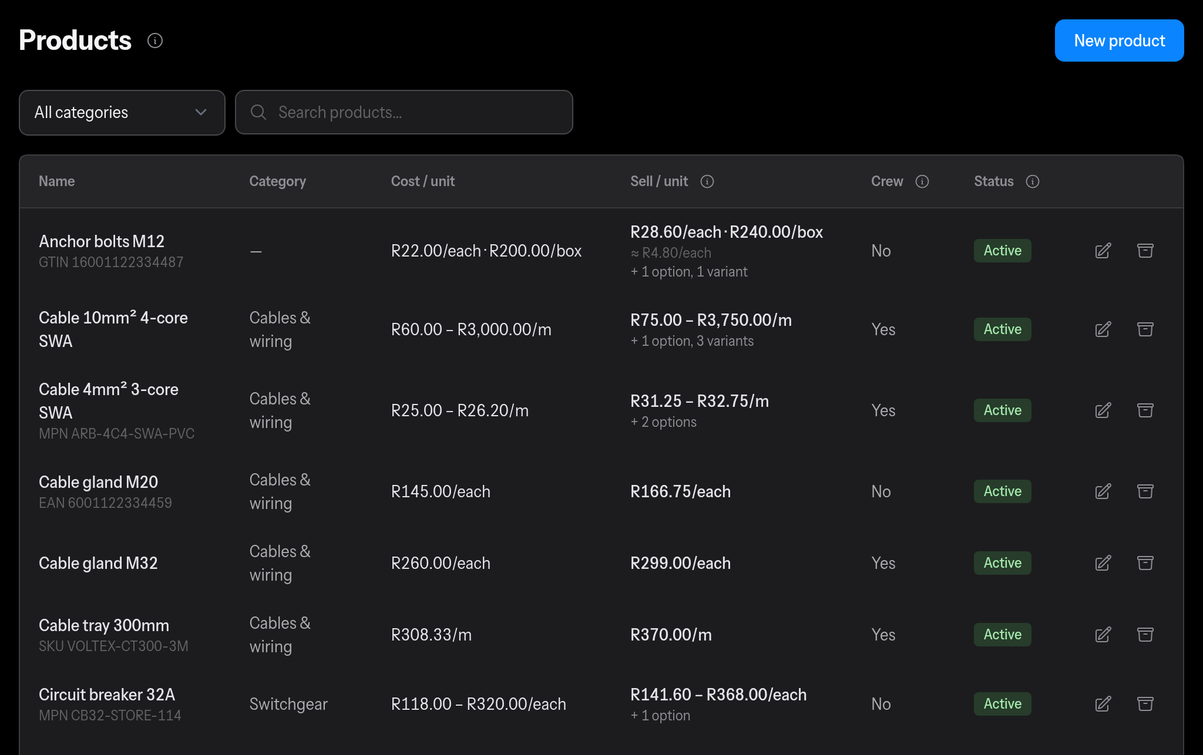
Task: Archive the Cable gland M20 product
Action: 1145,491
